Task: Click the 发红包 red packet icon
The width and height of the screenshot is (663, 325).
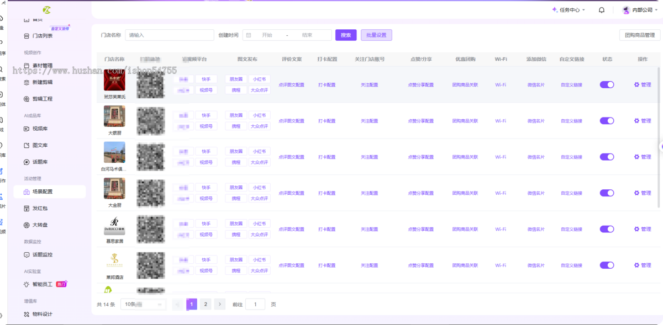Action: point(27,208)
